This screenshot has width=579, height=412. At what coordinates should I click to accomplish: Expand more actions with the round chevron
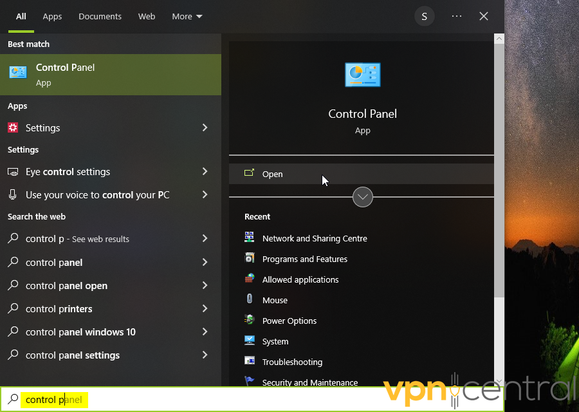[363, 197]
